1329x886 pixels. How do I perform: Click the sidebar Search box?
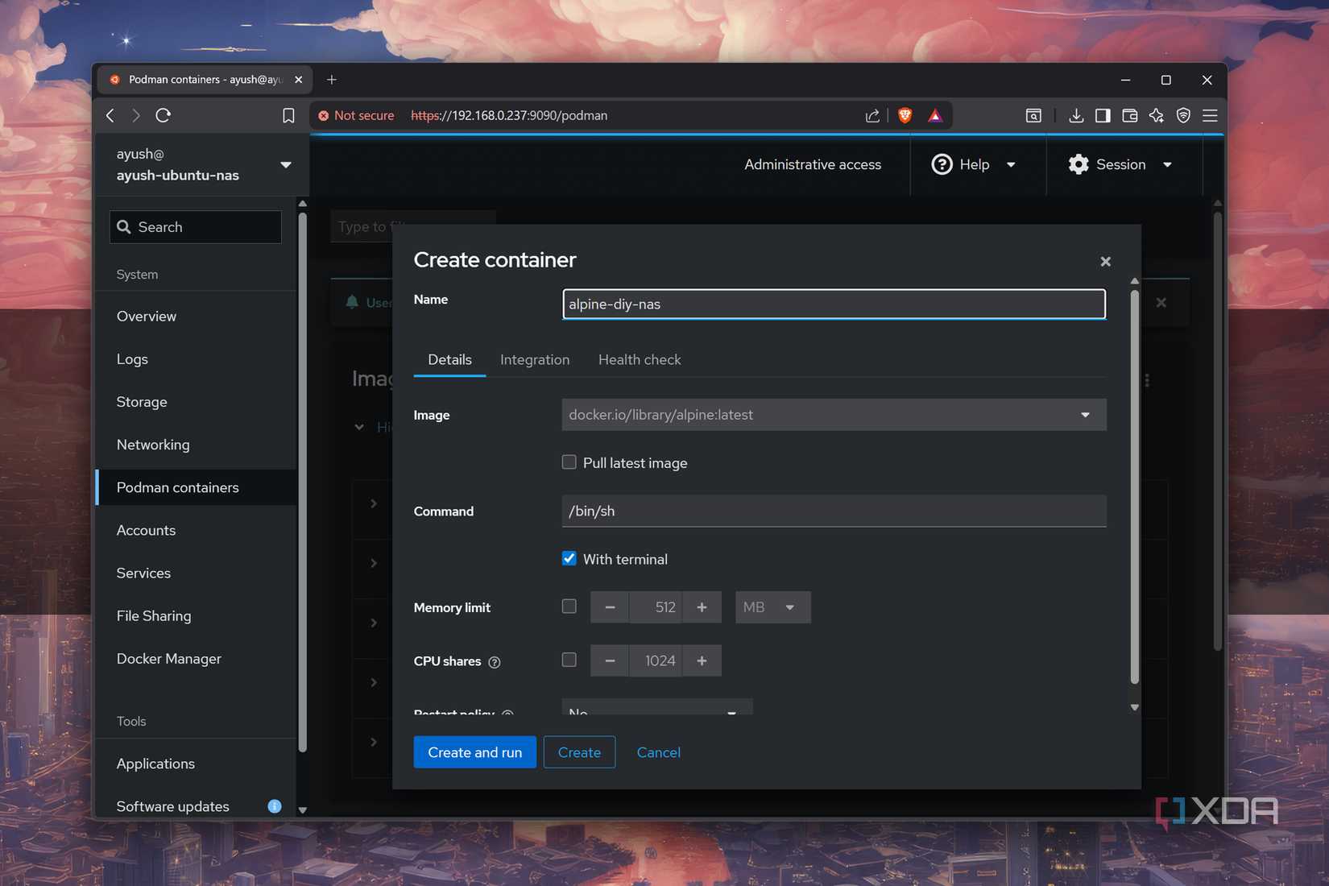[x=196, y=227]
